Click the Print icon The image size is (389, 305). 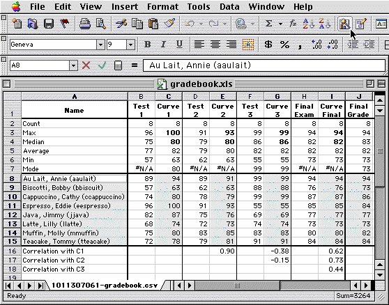[x=85, y=24]
